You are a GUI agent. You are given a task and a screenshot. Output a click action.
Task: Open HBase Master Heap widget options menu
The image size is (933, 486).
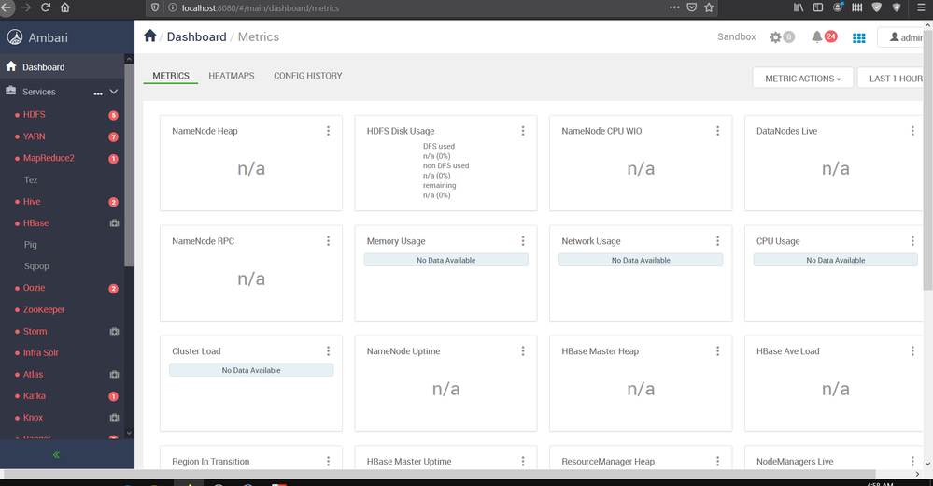click(717, 350)
